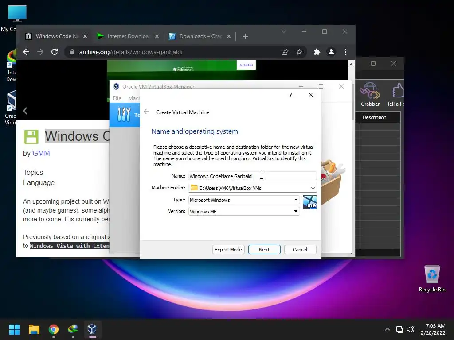Open Internet Download Manager from taskbar
Image resolution: width=454 pixels, height=340 pixels.
73,329
